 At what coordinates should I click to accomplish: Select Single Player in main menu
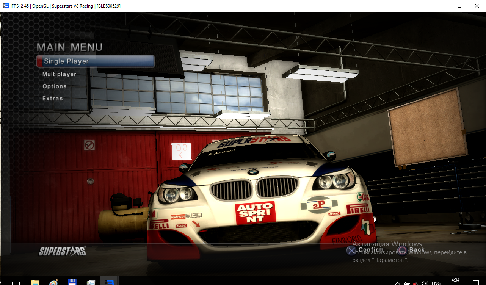coord(95,61)
